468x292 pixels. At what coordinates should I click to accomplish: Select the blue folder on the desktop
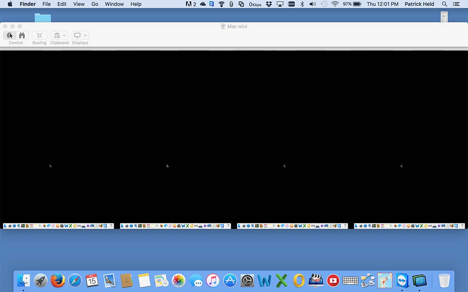[43, 17]
